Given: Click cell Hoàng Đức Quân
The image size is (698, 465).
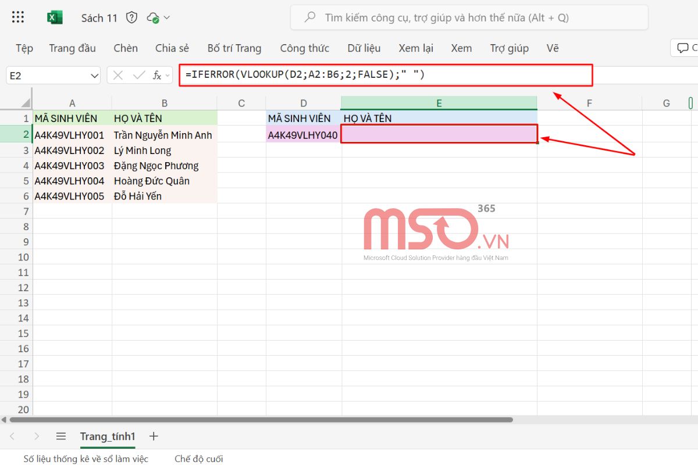Looking at the screenshot, I should coord(165,181).
